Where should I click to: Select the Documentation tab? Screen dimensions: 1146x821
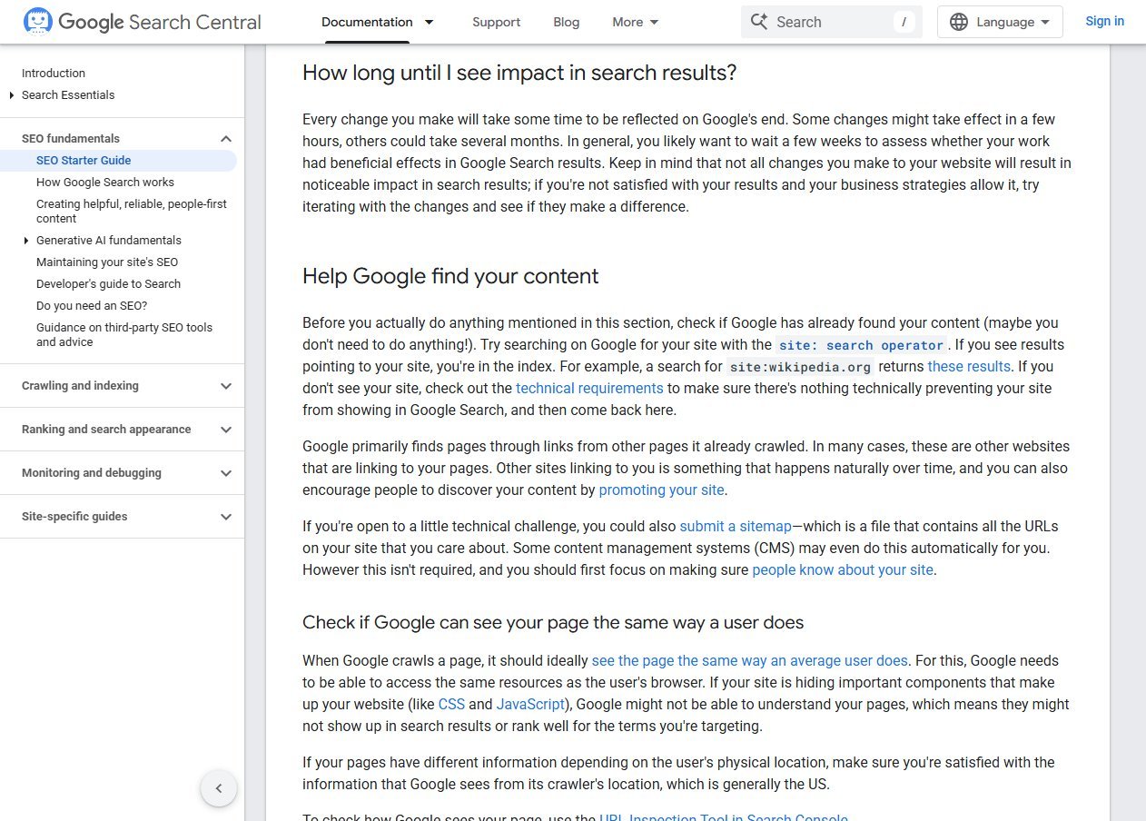coord(367,22)
